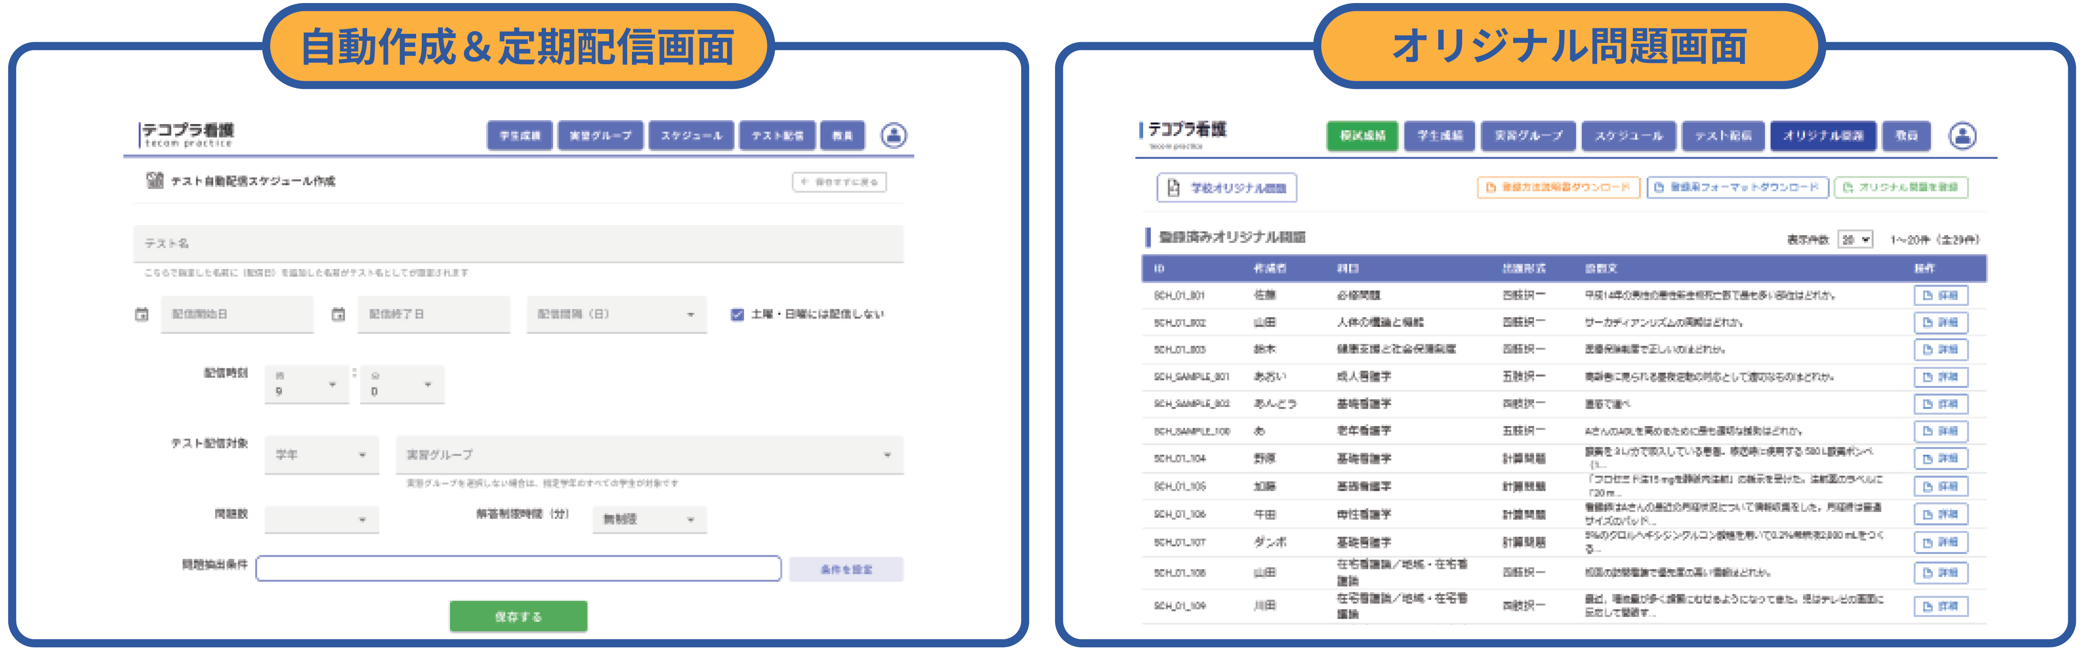Uncheck 土曜・日曜には配信しない option

pyautogui.click(x=738, y=315)
